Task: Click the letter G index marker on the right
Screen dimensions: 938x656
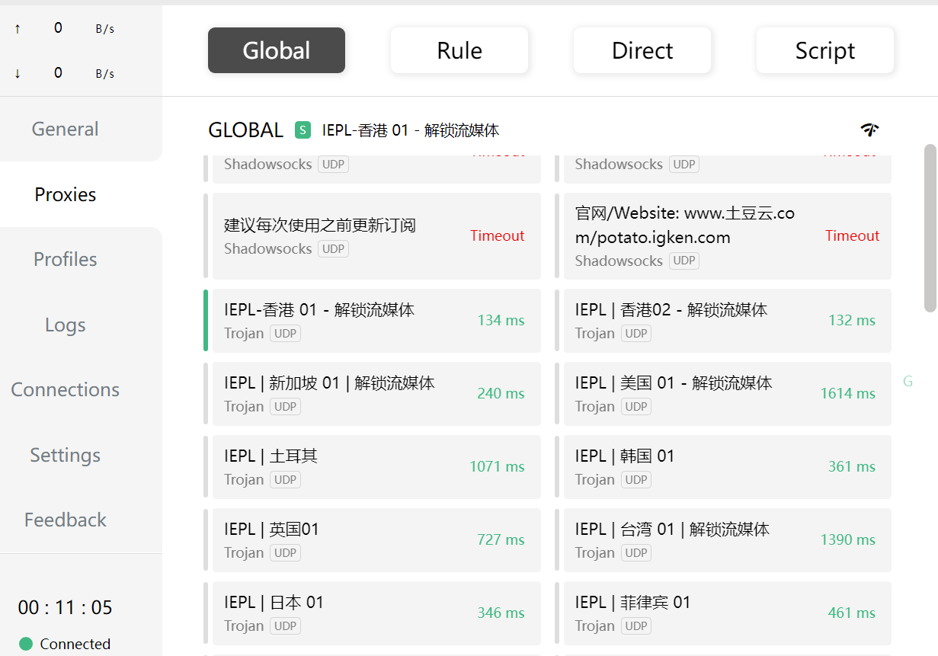Action: coord(908,381)
